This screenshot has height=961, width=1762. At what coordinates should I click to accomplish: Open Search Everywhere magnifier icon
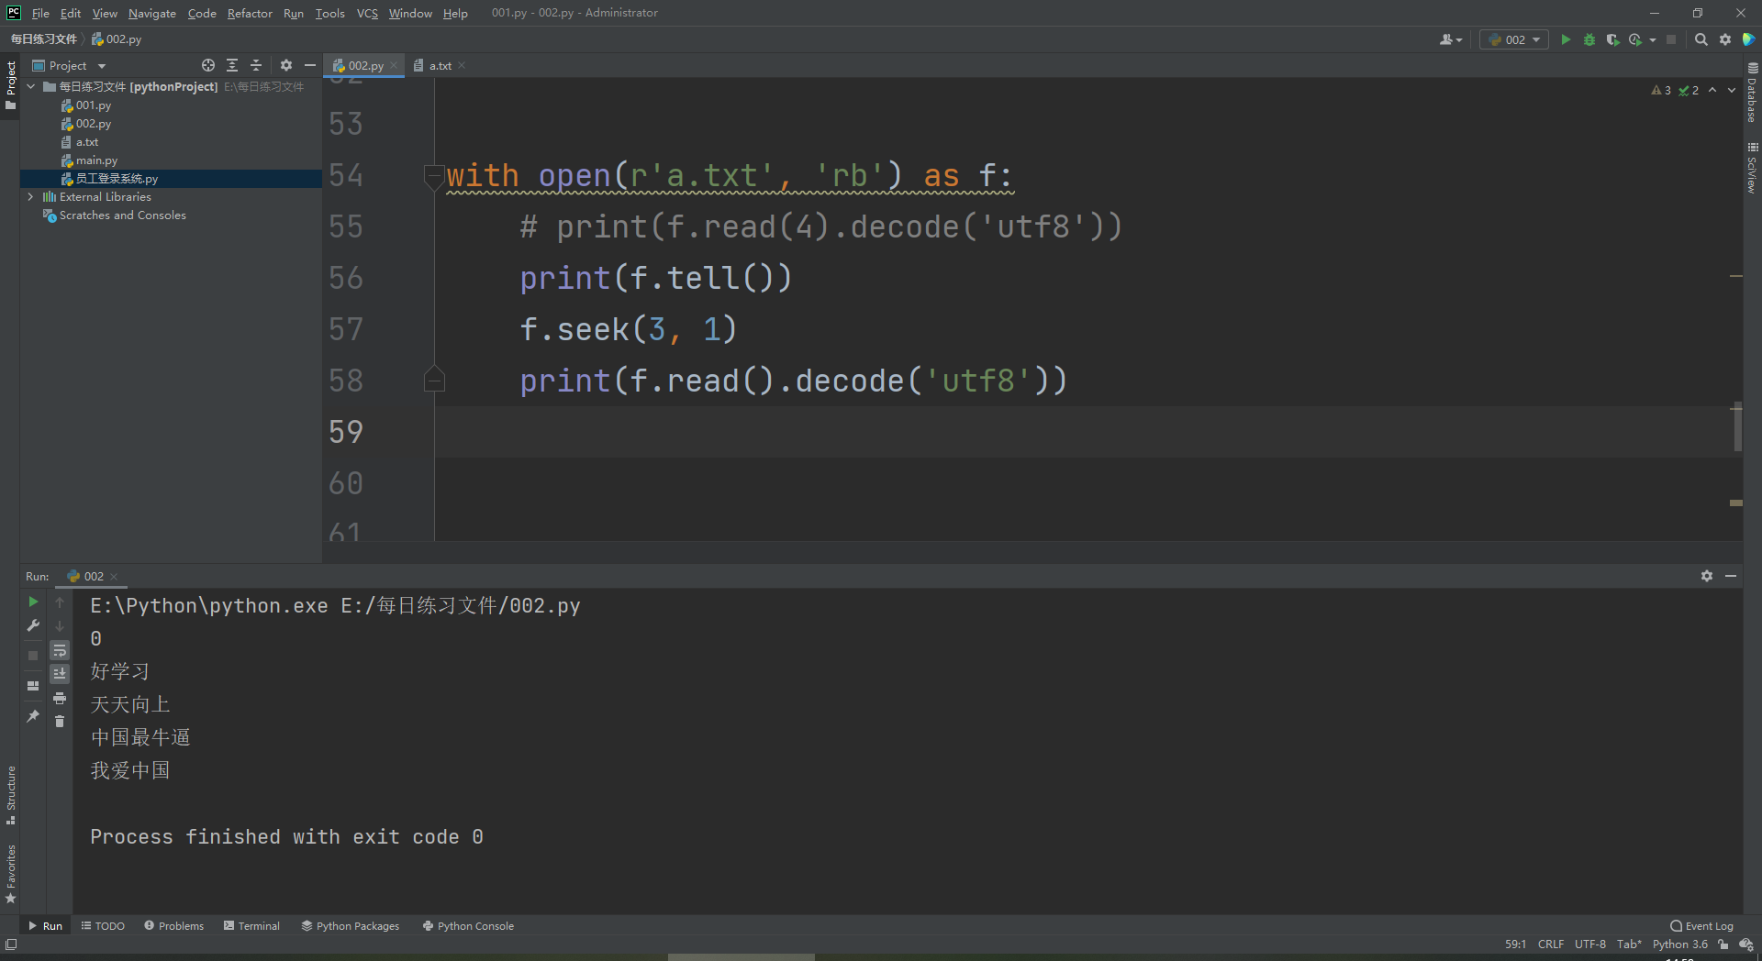point(1701,39)
